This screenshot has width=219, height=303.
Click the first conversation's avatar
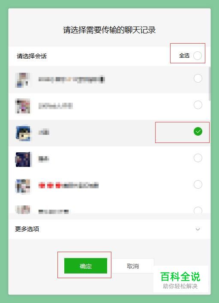click(23, 80)
